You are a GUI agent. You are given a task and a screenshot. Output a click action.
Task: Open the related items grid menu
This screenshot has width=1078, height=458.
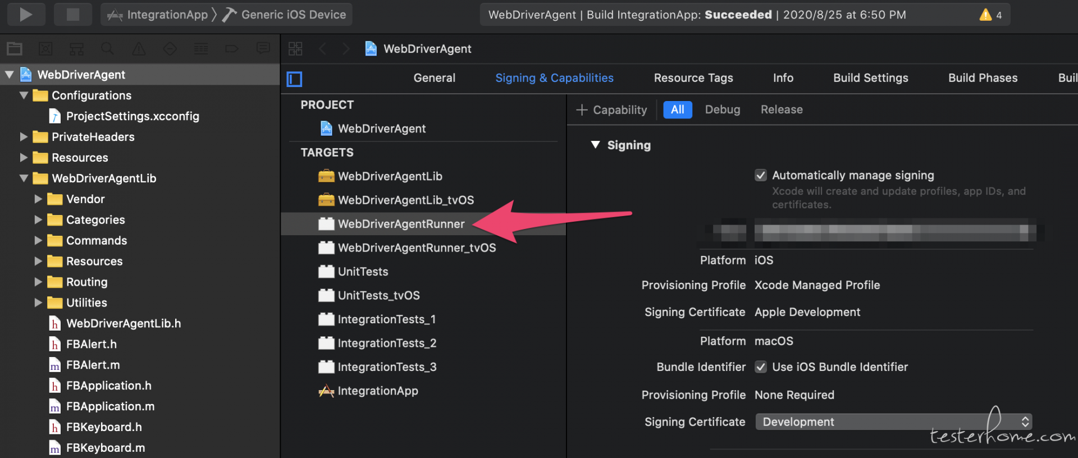[x=295, y=49]
